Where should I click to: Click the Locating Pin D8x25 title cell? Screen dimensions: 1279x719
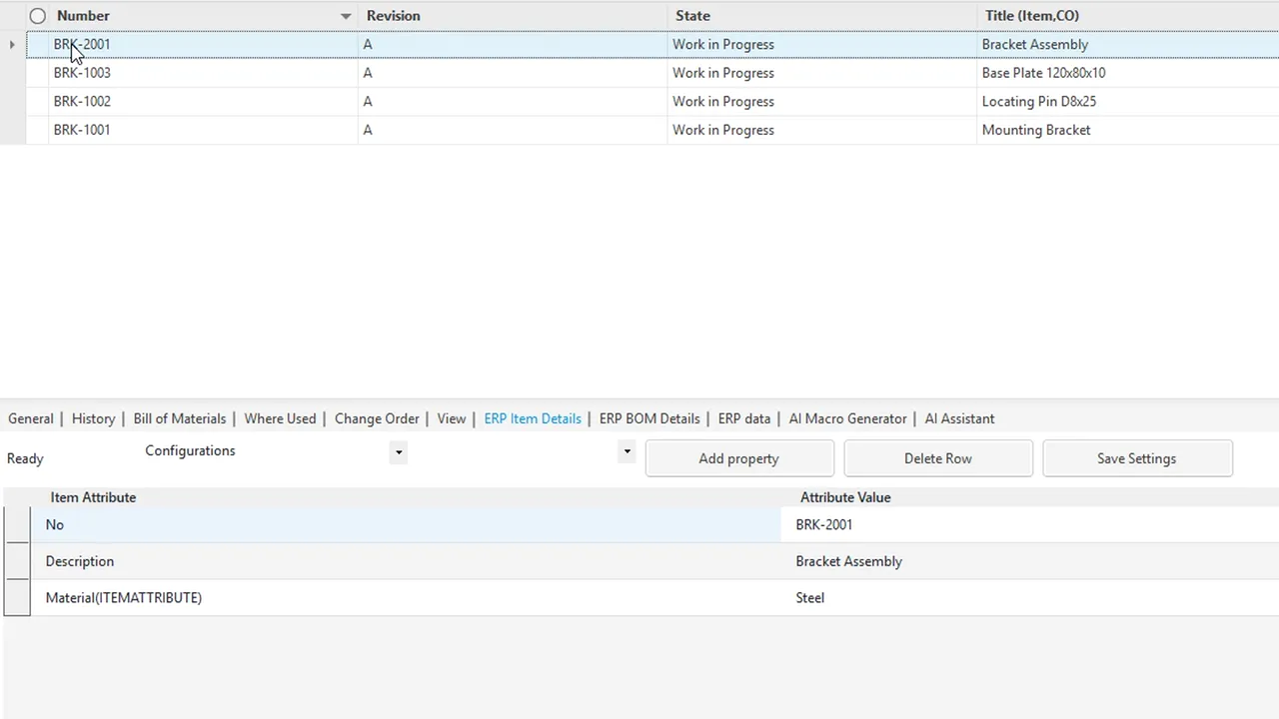(1128, 101)
